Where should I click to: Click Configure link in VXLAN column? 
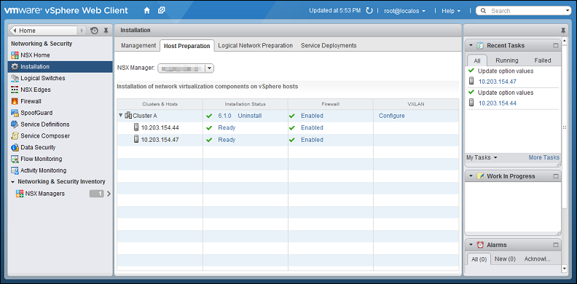(391, 116)
